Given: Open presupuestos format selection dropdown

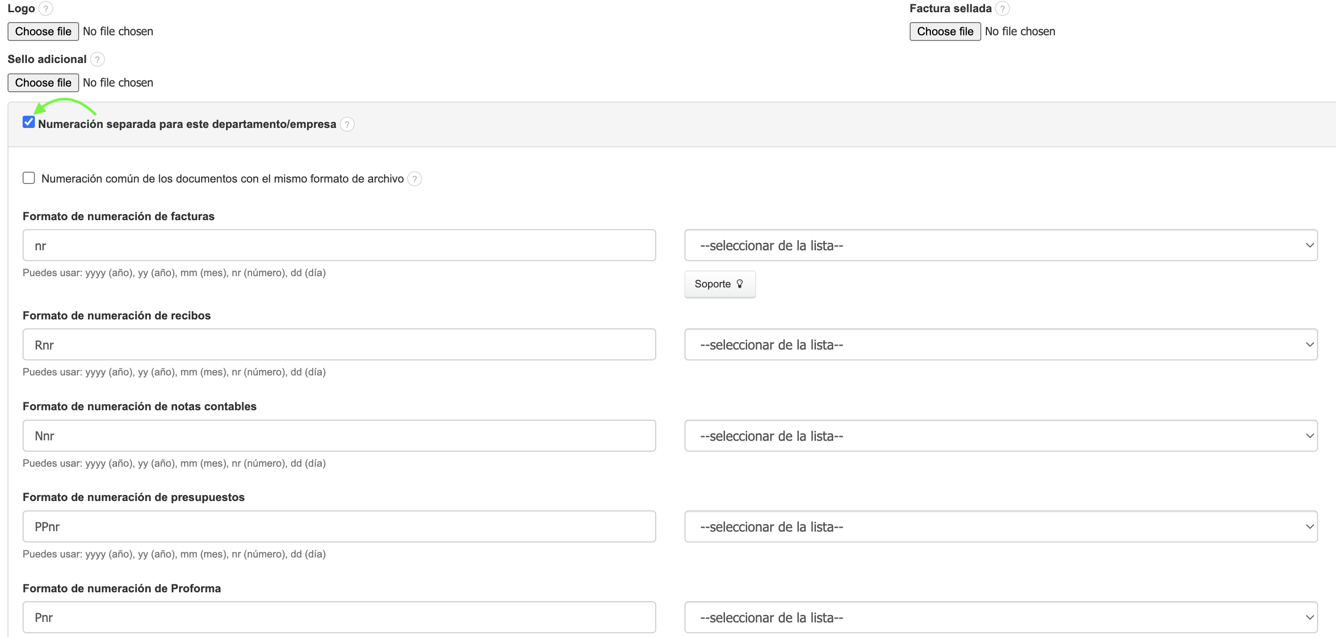Looking at the screenshot, I should [1001, 527].
